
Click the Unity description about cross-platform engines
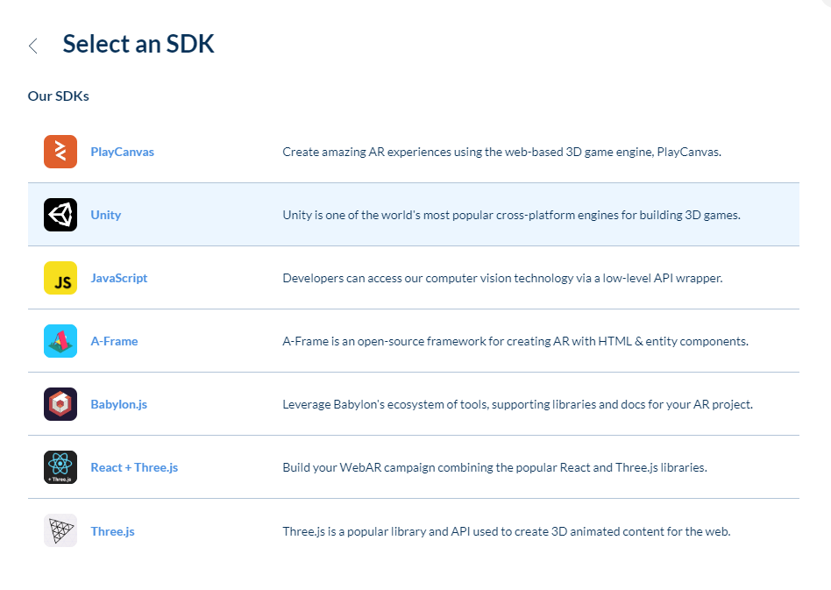click(511, 215)
